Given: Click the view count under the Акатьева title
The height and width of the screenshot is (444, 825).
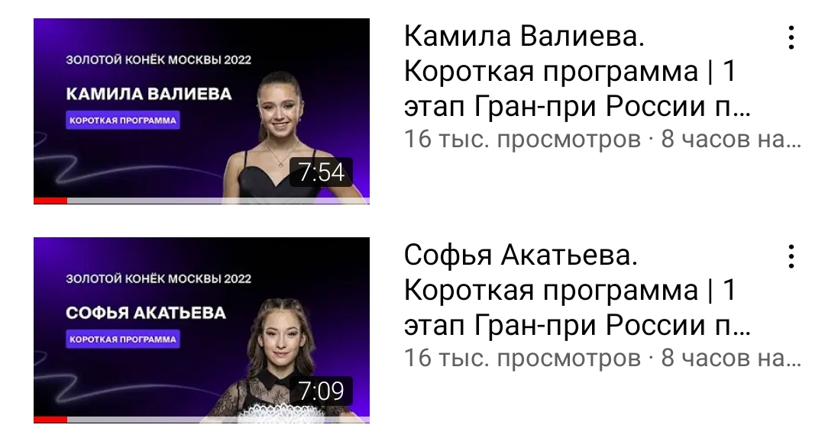Looking at the screenshot, I should (522, 359).
